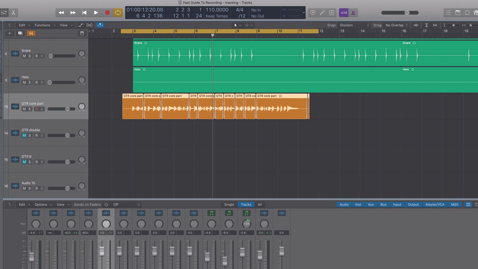This screenshot has height=269, width=478.
Task: Click the MIDI filter button in the mixer
Action: (x=454, y=204)
